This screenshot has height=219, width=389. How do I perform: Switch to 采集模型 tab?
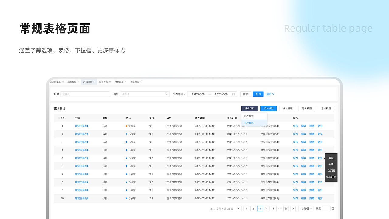[x=72, y=82]
